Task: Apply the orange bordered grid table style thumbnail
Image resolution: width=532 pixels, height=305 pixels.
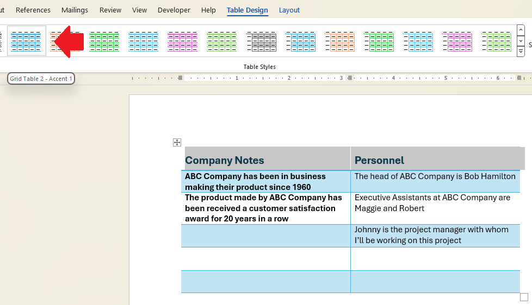Action: (339, 41)
